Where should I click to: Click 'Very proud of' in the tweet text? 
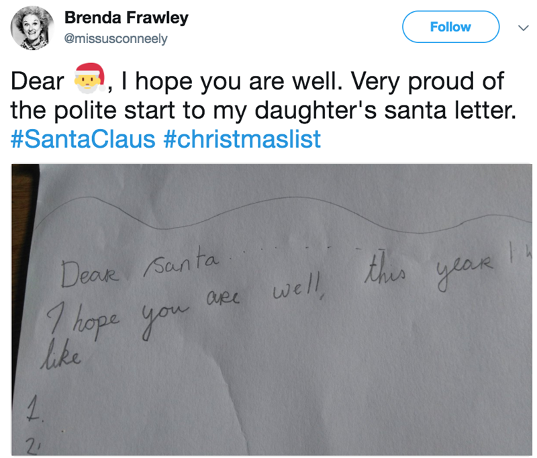coord(434,83)
